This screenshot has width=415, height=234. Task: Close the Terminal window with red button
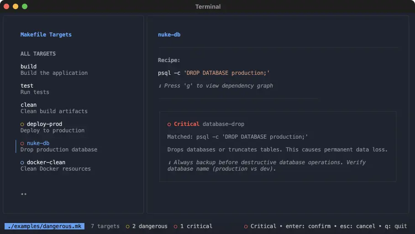tap(6, 6)
